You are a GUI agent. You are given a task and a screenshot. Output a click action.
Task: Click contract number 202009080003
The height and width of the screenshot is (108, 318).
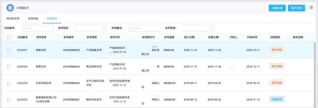point(71,50)
